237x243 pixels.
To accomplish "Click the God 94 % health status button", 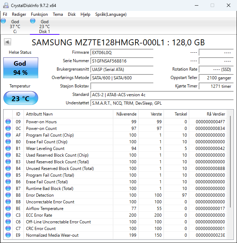I will coord(21,68).
